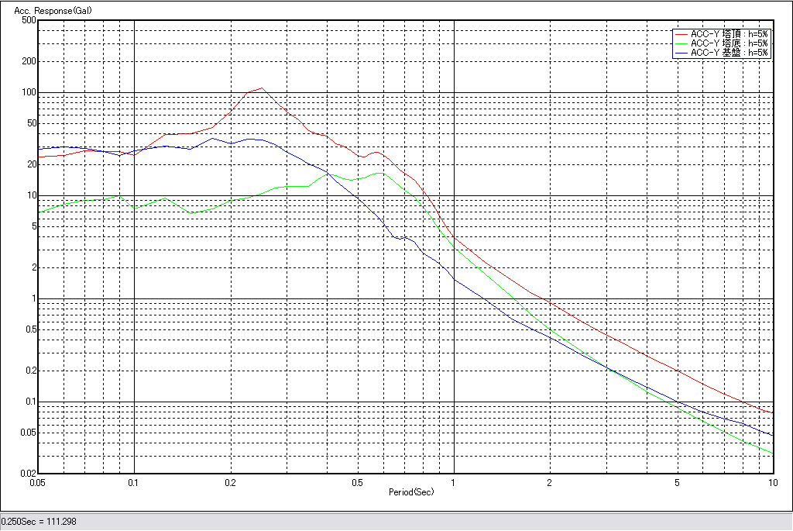Click the 0.02 label on the vertical axis
The height and width of the screenshot is (531, 793).
(27, 474)
